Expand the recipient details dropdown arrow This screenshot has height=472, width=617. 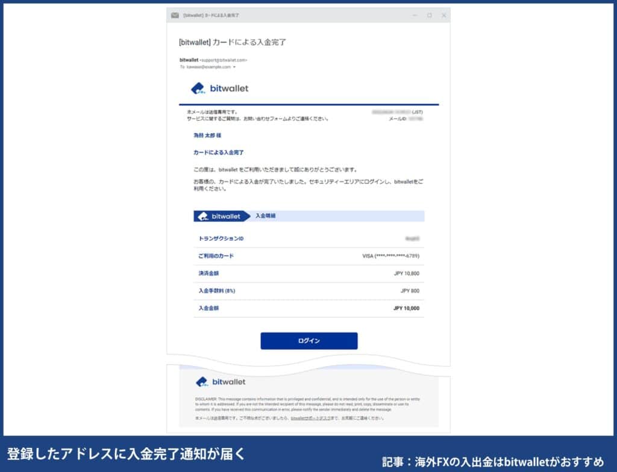pos(234,67)
